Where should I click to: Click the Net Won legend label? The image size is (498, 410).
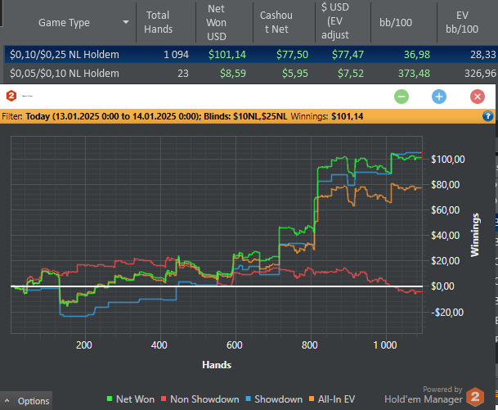click(135, 399)
